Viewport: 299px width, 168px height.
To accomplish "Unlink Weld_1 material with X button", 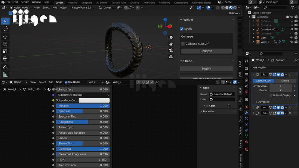I will [152, 82].
